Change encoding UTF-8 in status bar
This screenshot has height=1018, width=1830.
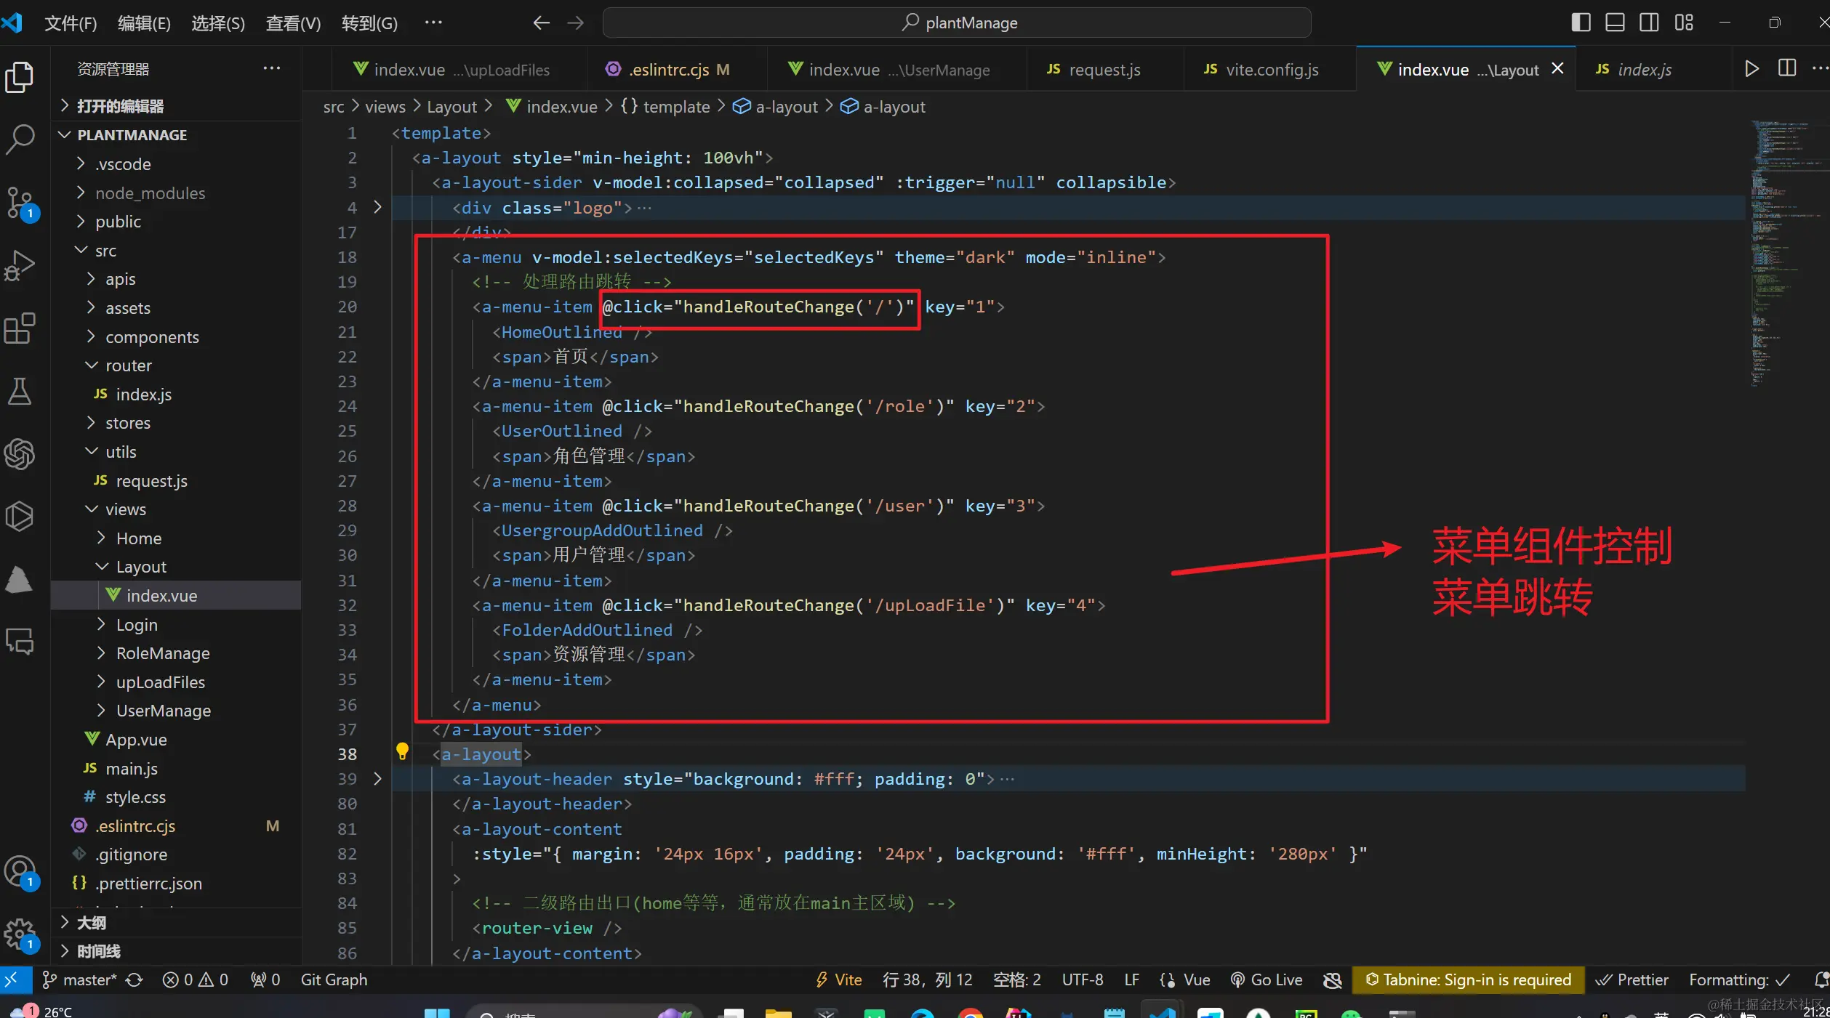1082,979
